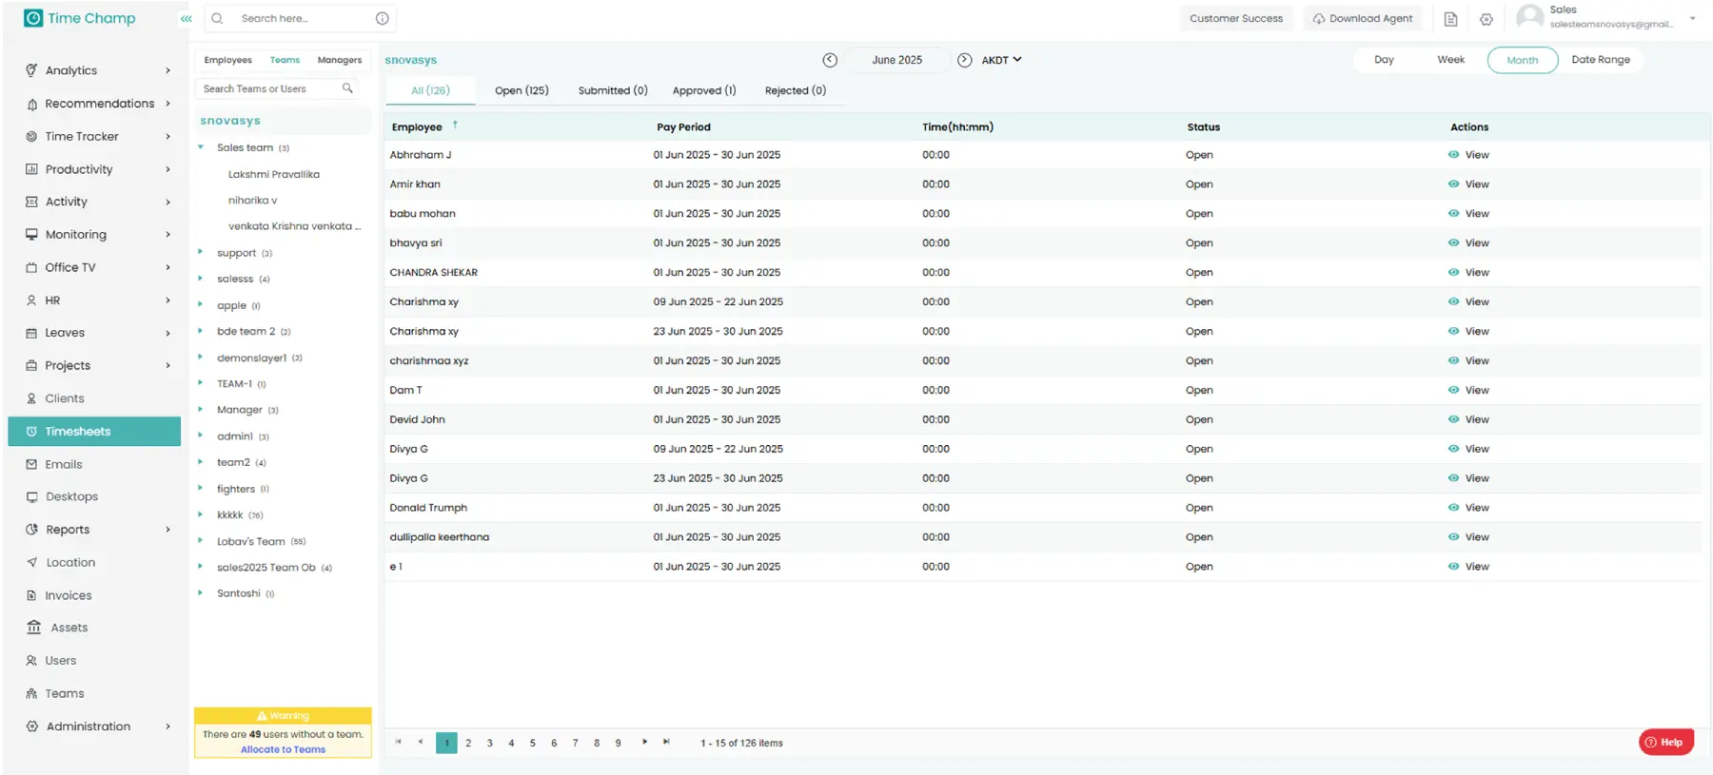This screenshot has width=1713, height=775.
Task: Click Search Teams or Users field
Action: tap(276, 88)
